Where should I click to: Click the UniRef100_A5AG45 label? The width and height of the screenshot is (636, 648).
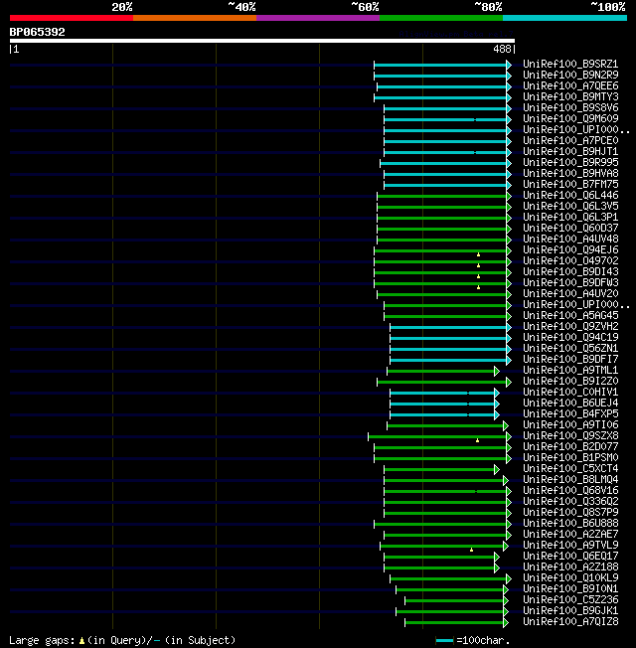point(570,315)
